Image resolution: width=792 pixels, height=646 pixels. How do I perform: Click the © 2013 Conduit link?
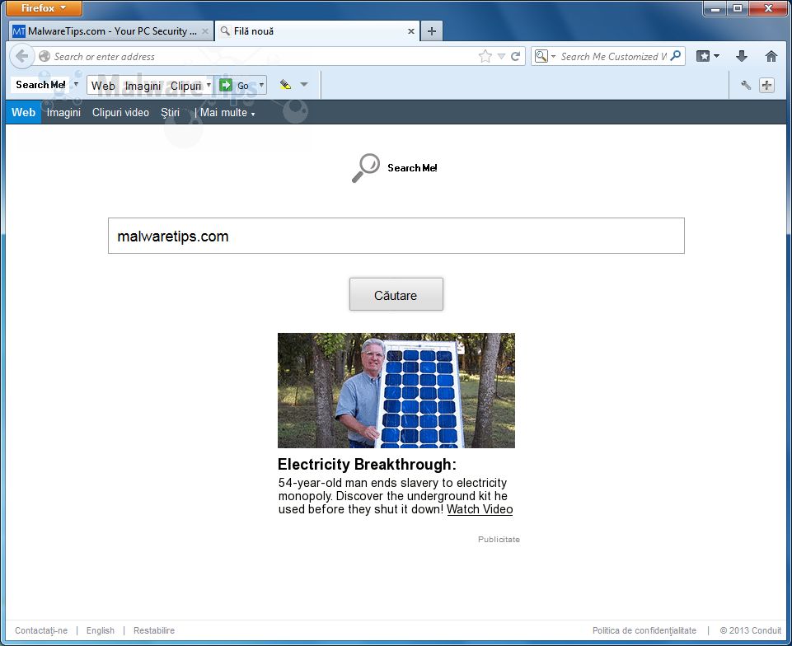(750, 630)
